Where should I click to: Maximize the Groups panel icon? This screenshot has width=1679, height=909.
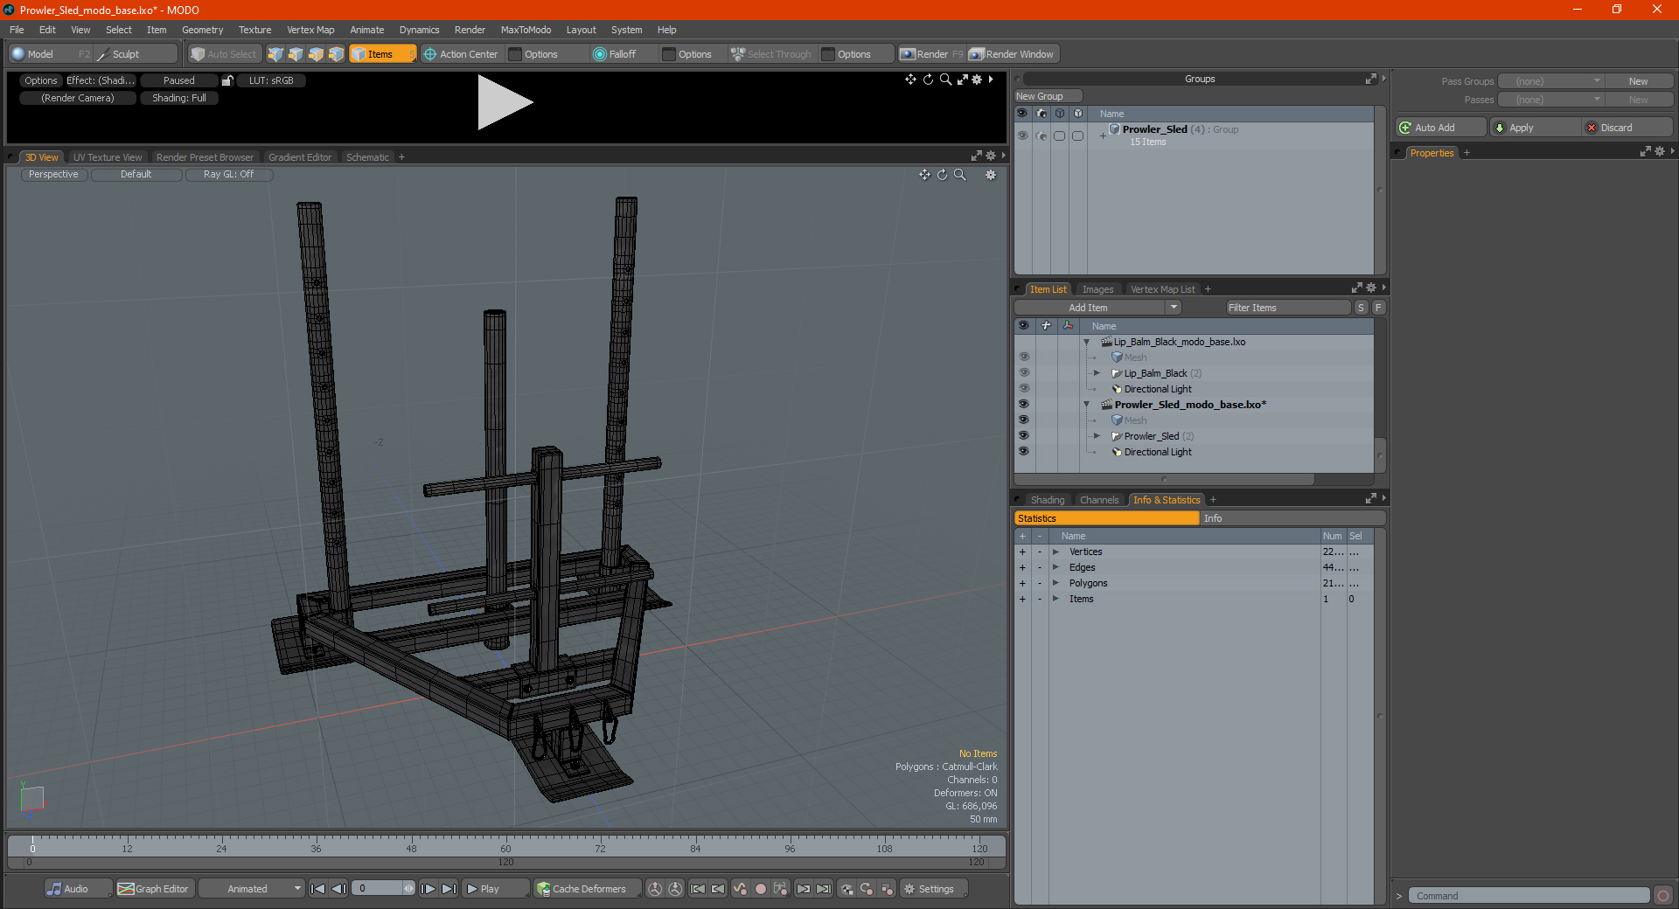pos(1370,79)
